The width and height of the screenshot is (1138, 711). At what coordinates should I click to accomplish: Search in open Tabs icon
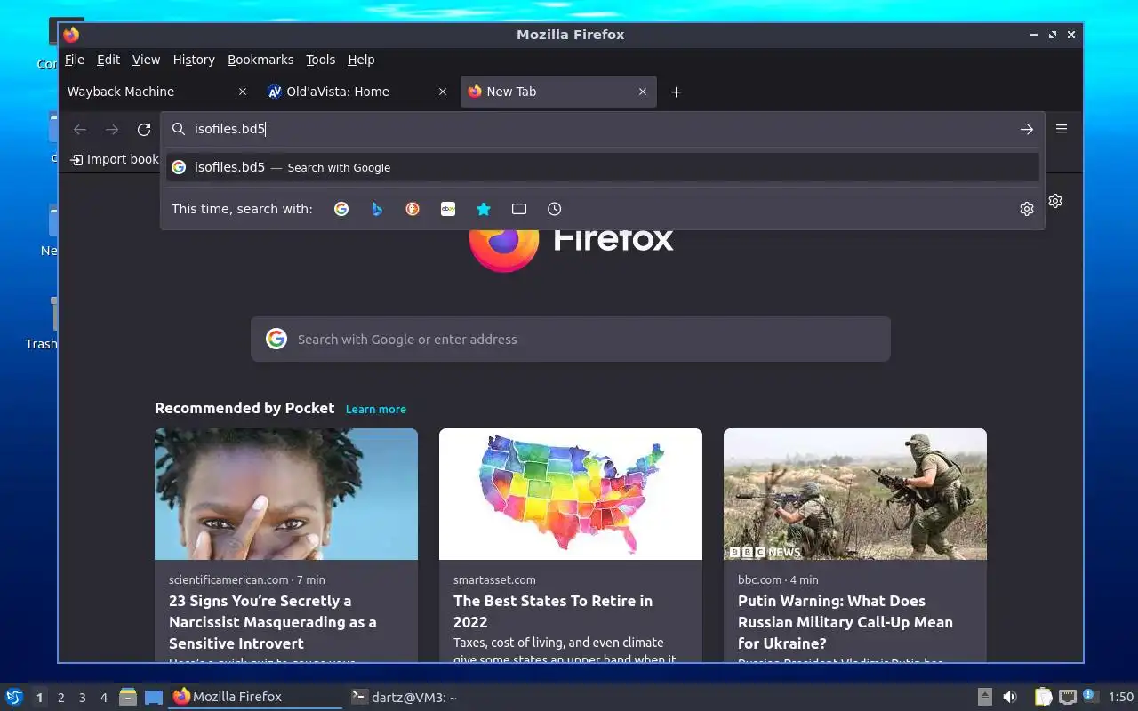pyautogui.click(x=519, y=209)
